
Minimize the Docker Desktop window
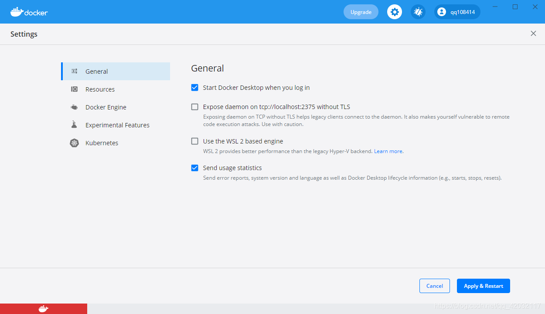coord(495,7)
